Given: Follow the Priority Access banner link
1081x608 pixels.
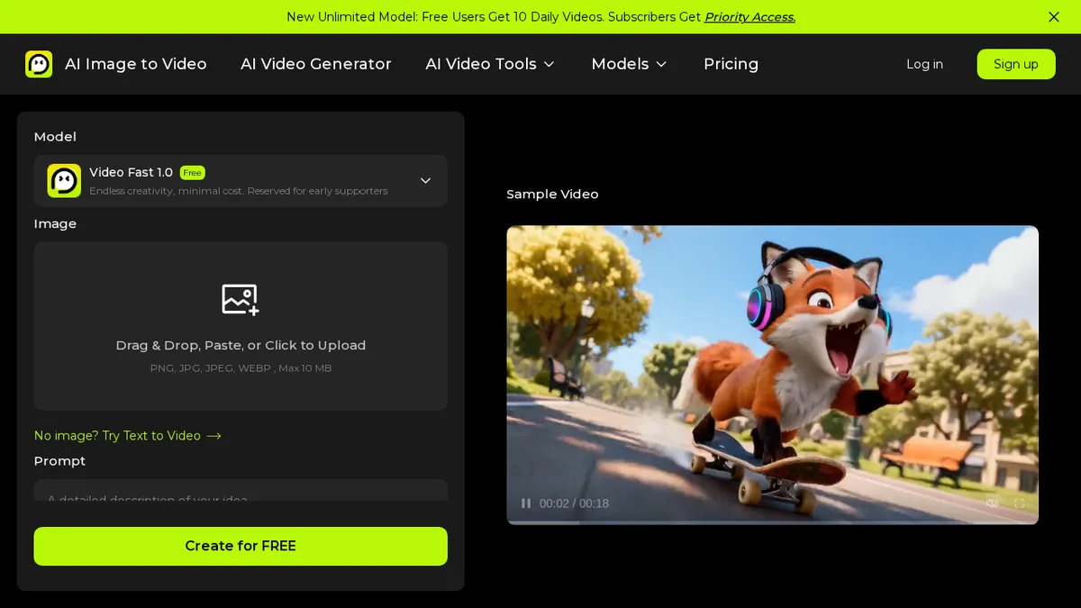Looking at the screenshot, I should (x=749, y=17).
